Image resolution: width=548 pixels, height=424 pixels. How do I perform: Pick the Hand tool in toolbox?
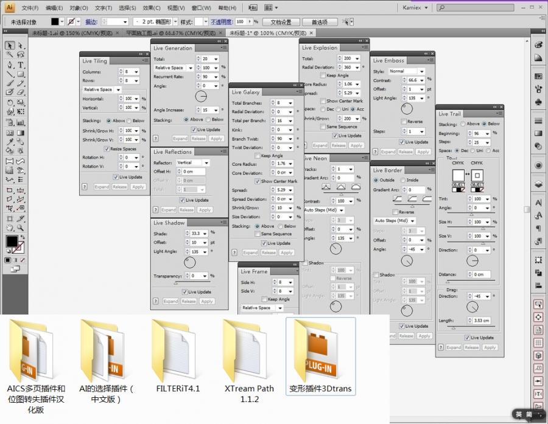coord(10,228)
